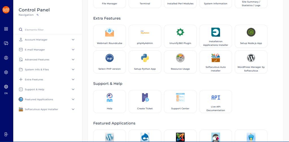This screenshot has width=289, height=142.
Task: Open the Imunify360 Plugin icon
Action: pyautogui.click(x=180, y=32)
